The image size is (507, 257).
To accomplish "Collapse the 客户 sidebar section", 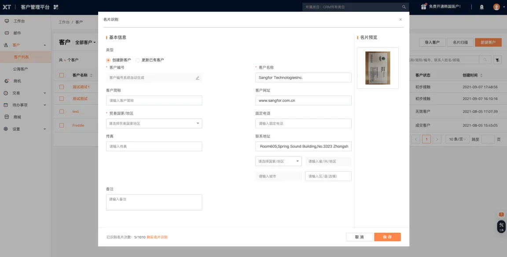I will 44,45.
